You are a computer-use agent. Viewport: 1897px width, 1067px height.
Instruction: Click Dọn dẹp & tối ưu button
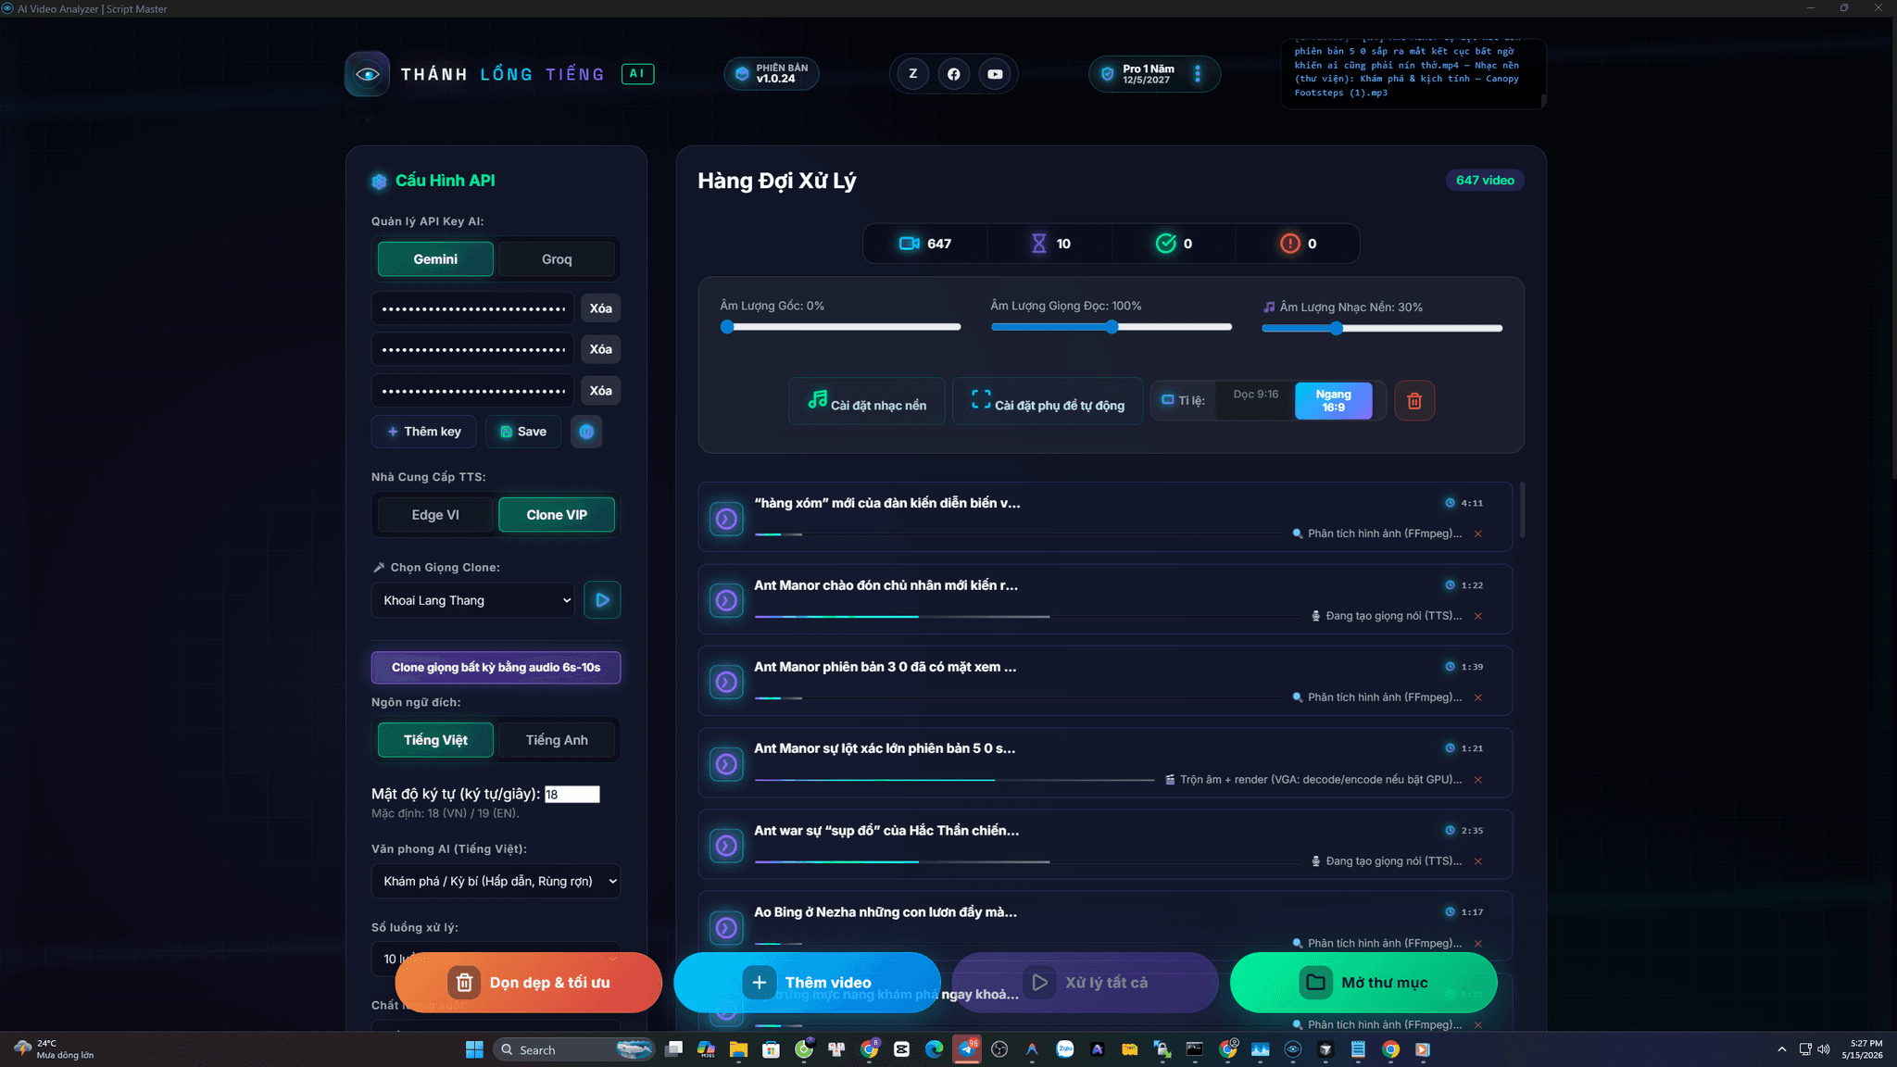[529, 983]
